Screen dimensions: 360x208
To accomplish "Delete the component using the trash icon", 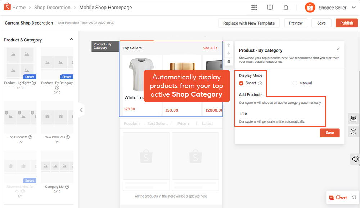I will (229, 61).
